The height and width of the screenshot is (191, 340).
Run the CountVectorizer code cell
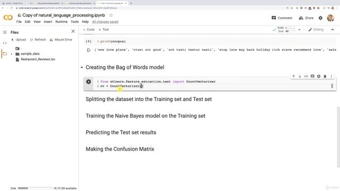coord(89,82)
